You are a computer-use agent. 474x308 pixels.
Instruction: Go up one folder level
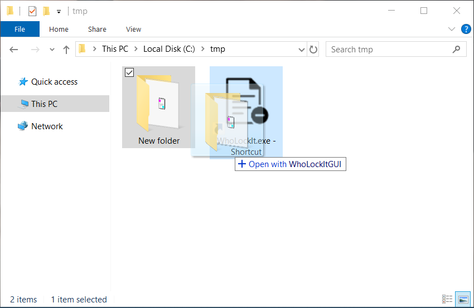[x=66, y=50]
